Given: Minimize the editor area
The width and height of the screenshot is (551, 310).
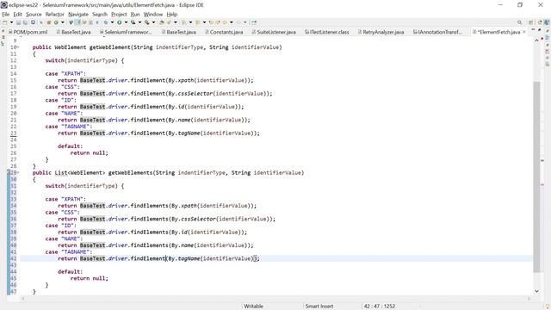Looking at the screenshot, I should click(x=533, y=30).
